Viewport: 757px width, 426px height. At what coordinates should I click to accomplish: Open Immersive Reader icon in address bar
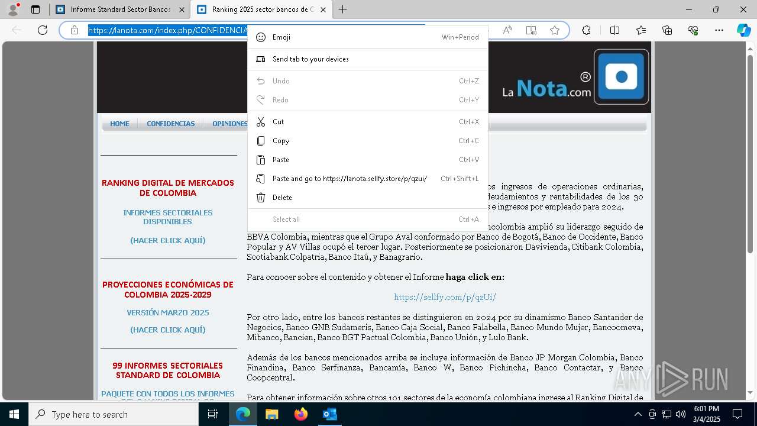coord(531,30)
